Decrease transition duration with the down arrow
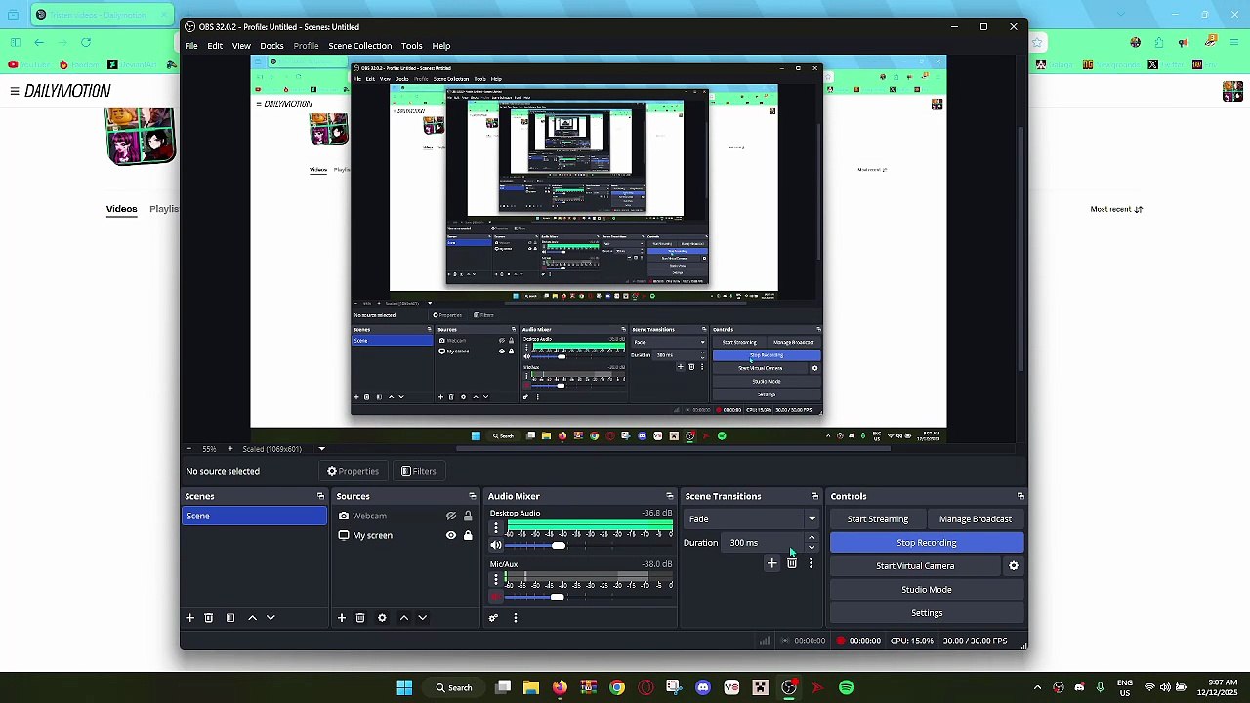The image size is (1250, 703). pyautogui.click(x=812, y=548)
